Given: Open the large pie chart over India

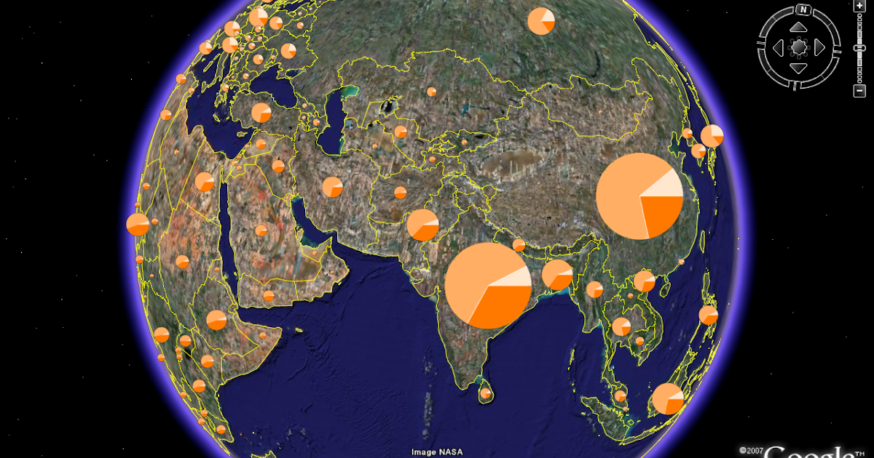Looking at the screenshot, I should (488, 286).
